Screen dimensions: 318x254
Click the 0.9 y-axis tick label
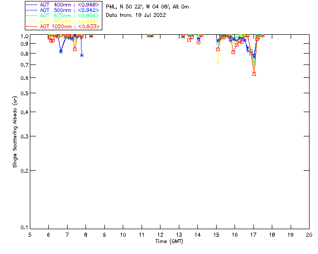[24, 44]
